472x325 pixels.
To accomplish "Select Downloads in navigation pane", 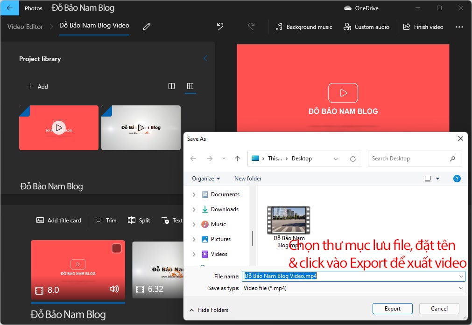I will pos(220,209).
